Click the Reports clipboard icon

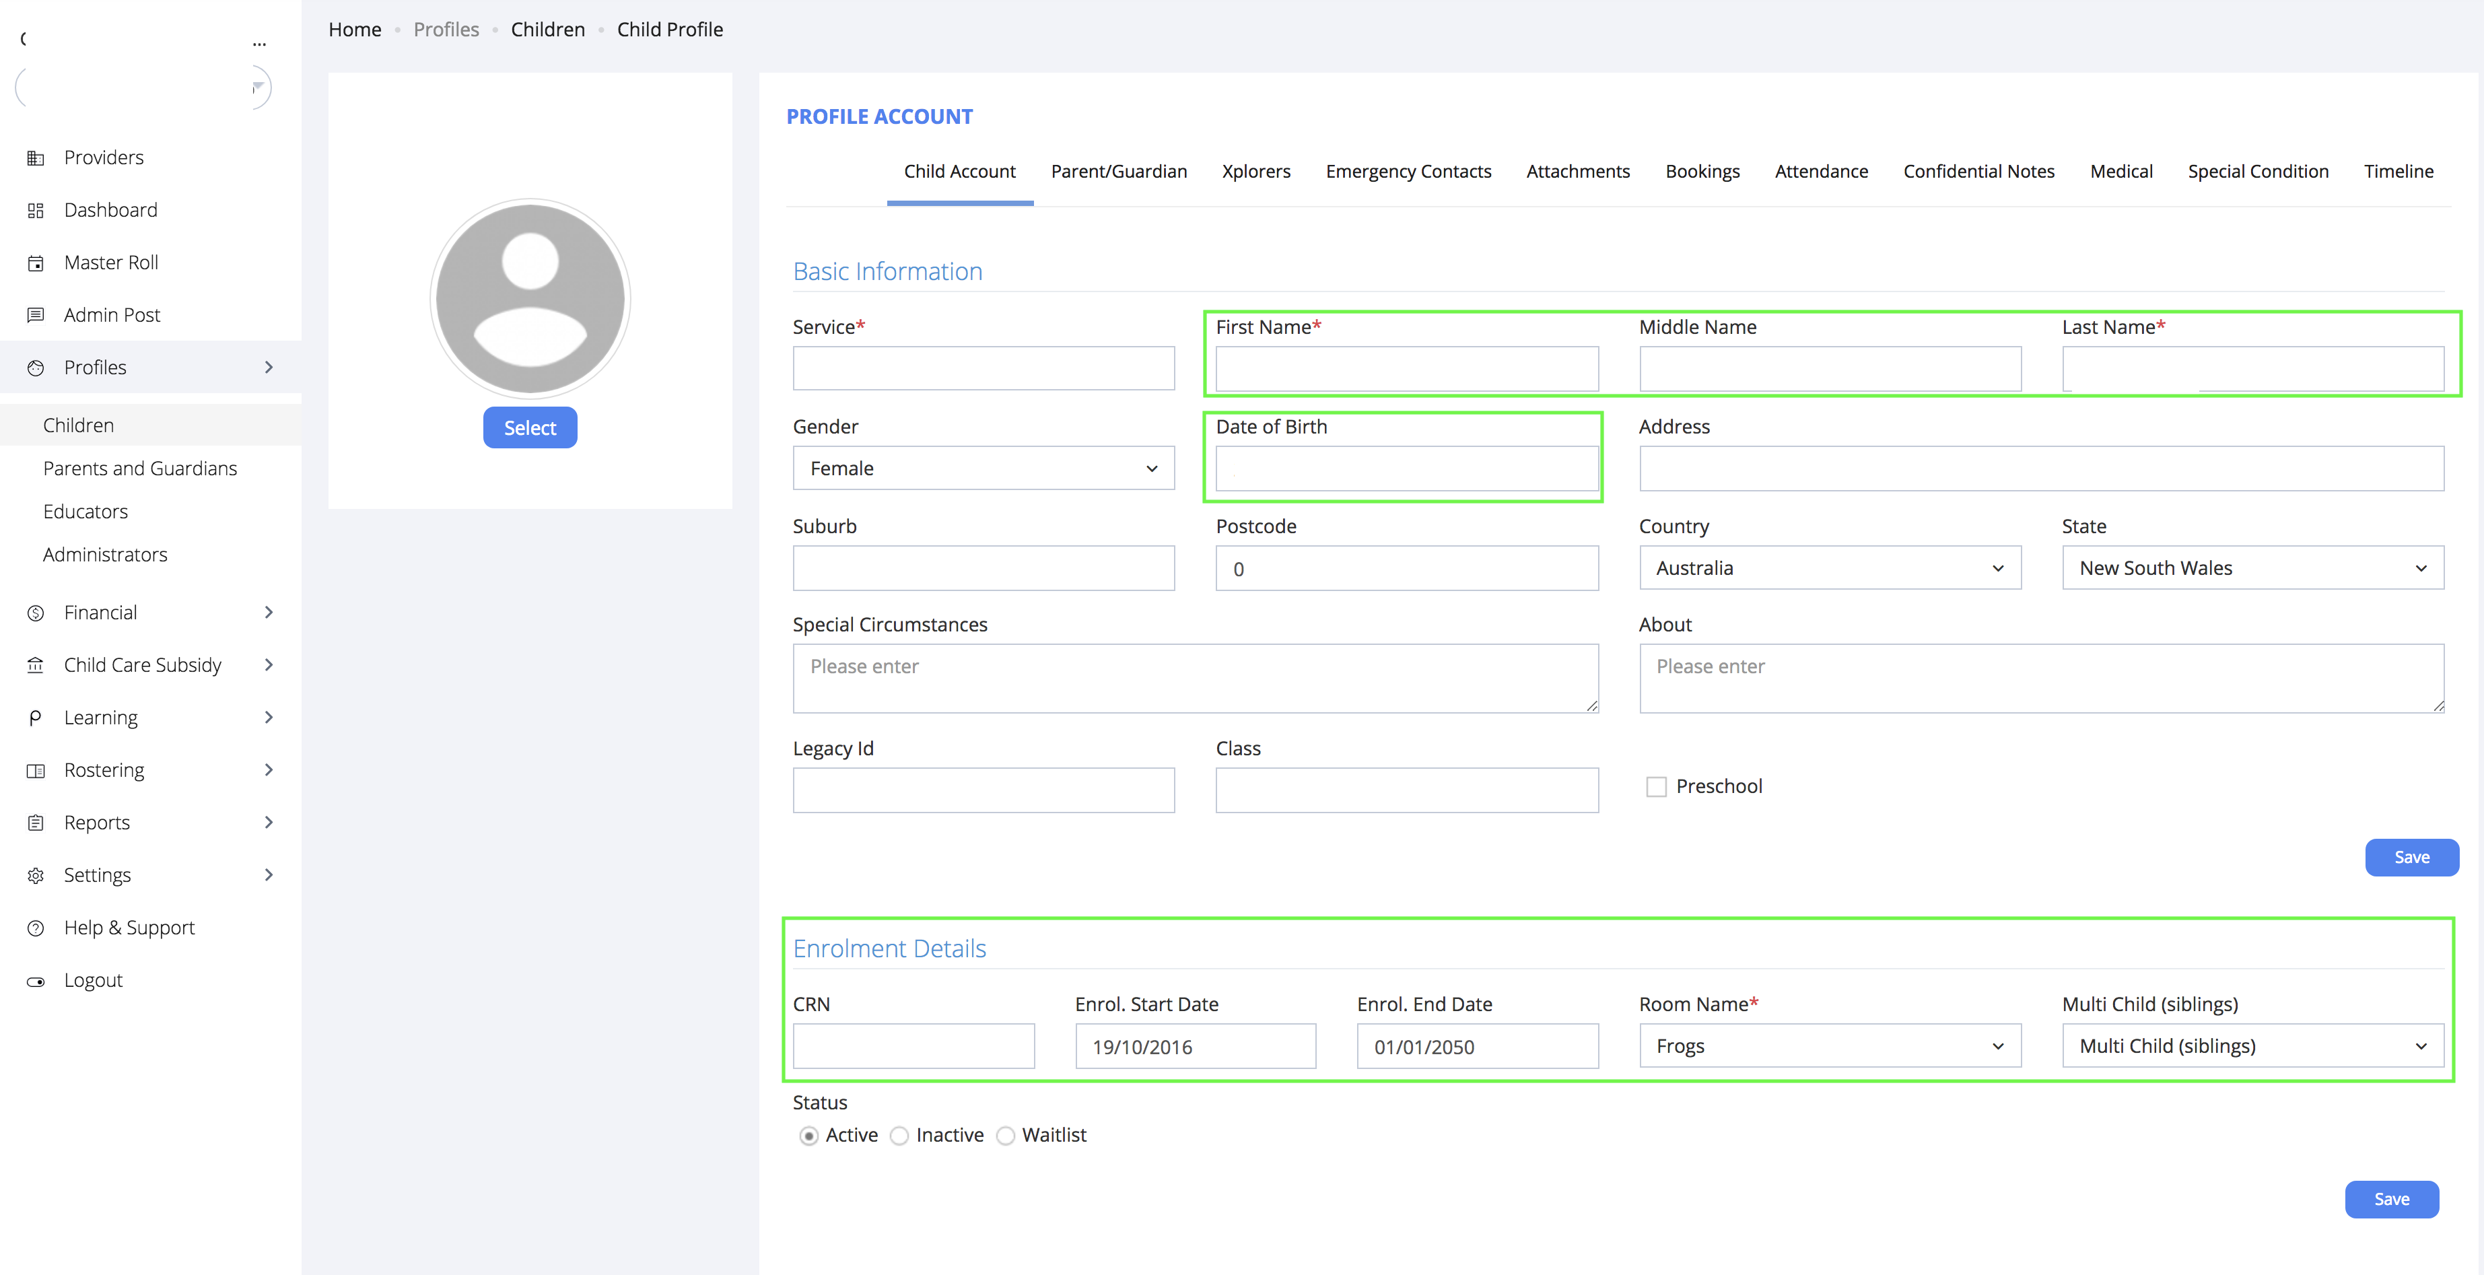[x=36, y=823]
